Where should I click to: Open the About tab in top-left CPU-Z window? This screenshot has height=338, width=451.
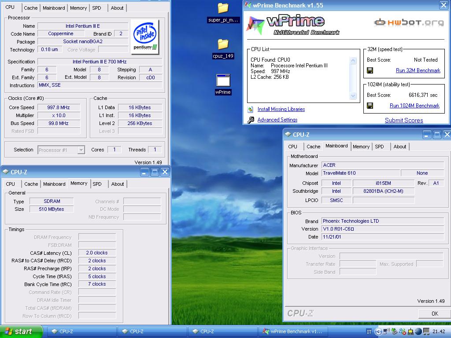tap(117, 8)
